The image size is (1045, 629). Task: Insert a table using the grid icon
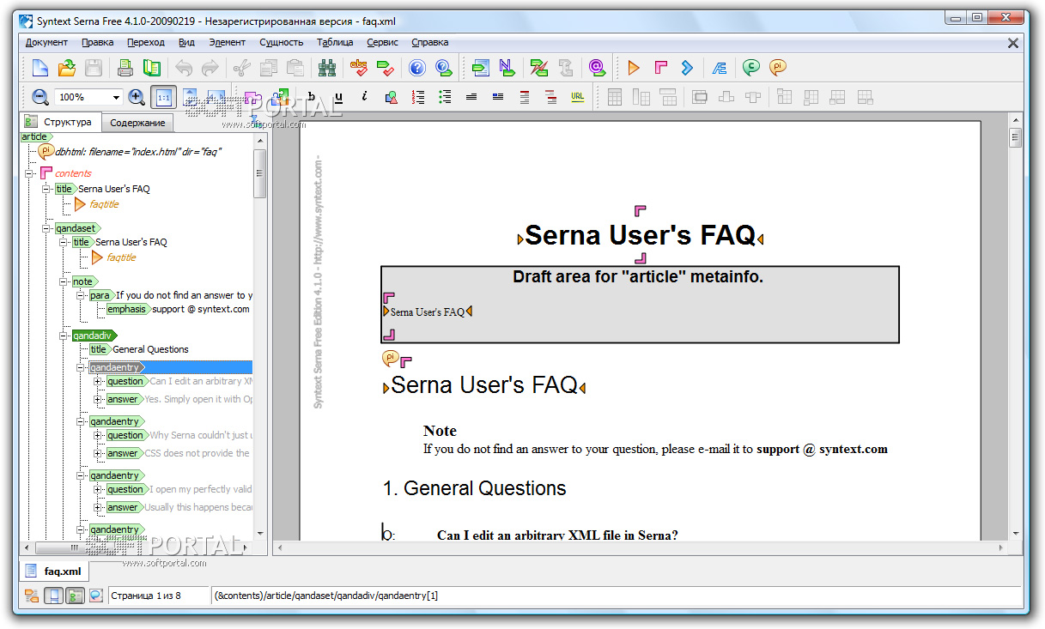click(614, 97)
